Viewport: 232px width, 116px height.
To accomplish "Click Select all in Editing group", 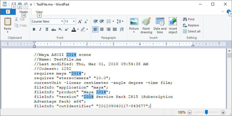I will coord(192,31).
